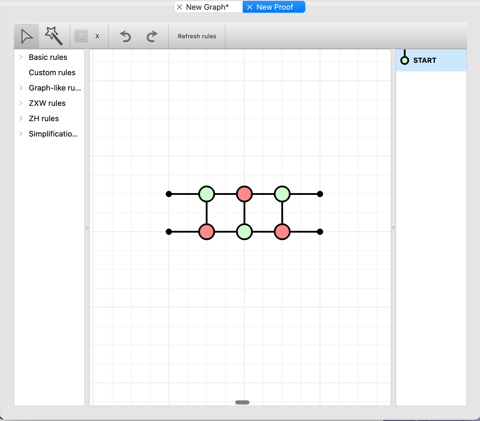Click the top-middle red X spider
Image resolution: width=480 pixels, height=421 pixels.
244,194
